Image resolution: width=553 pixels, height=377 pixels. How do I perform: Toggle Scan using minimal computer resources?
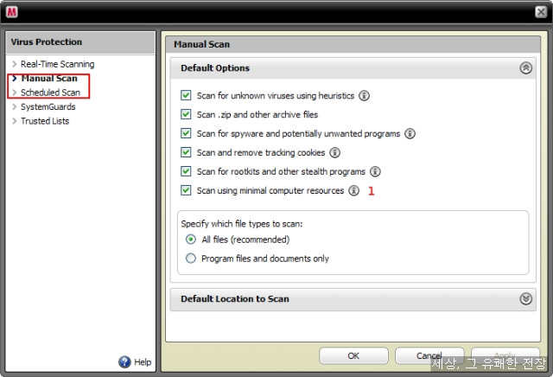tap(186, 190)
